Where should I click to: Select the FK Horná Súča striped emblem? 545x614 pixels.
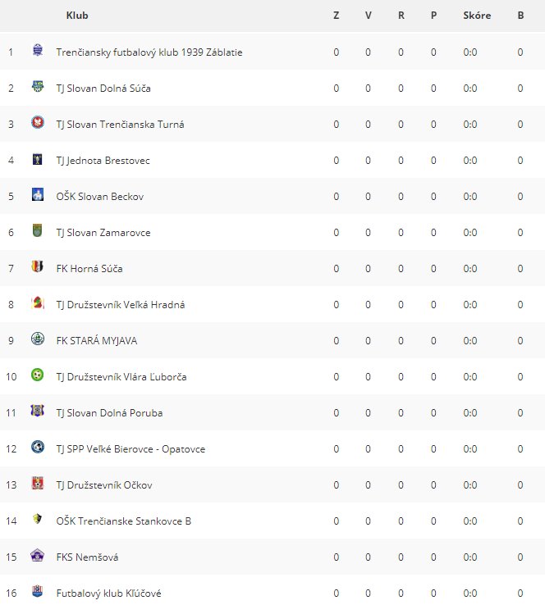(37, 266)
